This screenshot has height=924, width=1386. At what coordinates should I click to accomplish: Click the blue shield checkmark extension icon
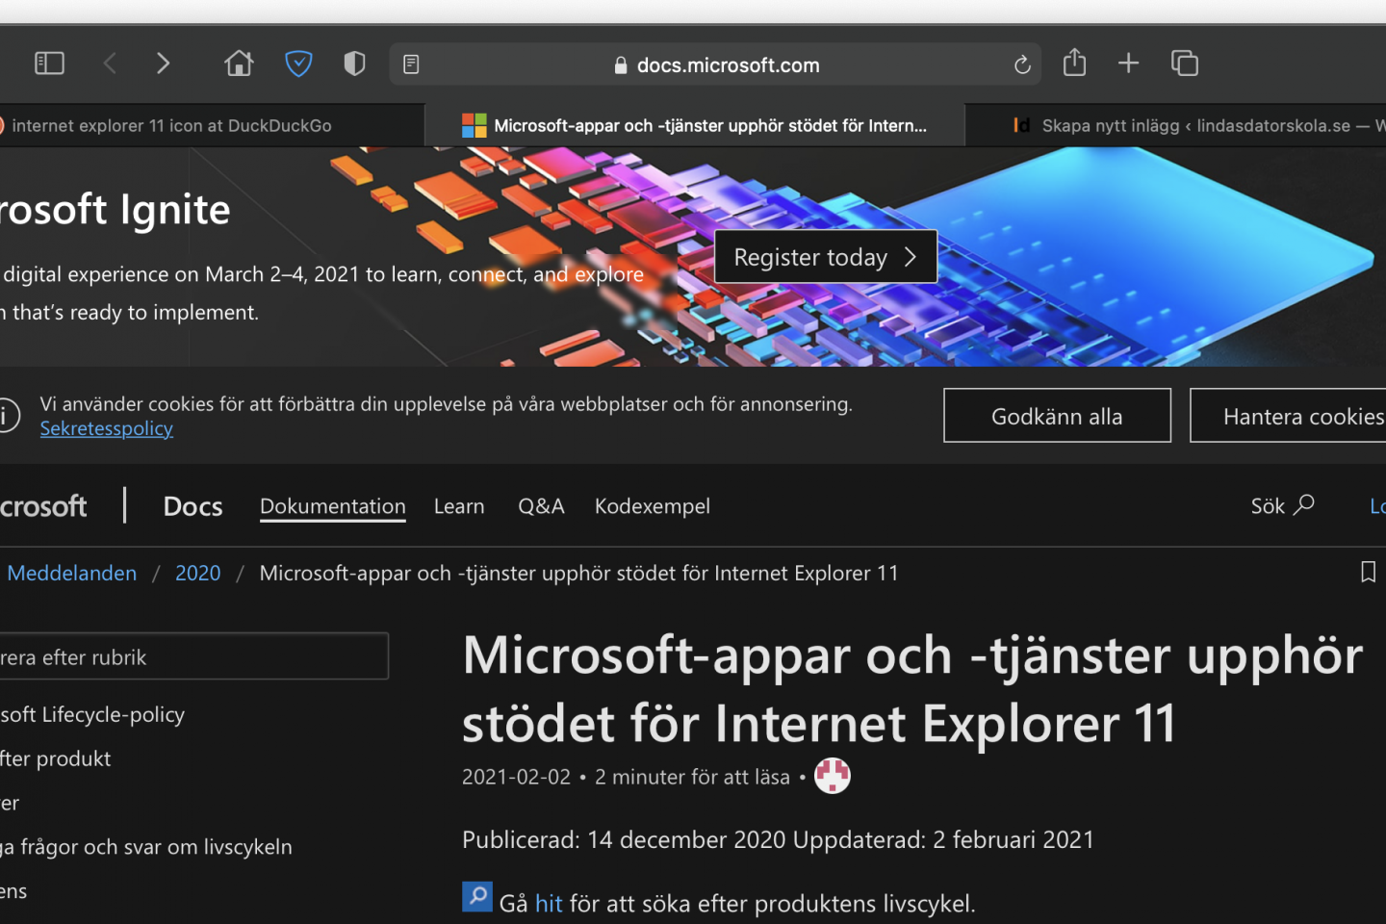click(x=298, y=64)
